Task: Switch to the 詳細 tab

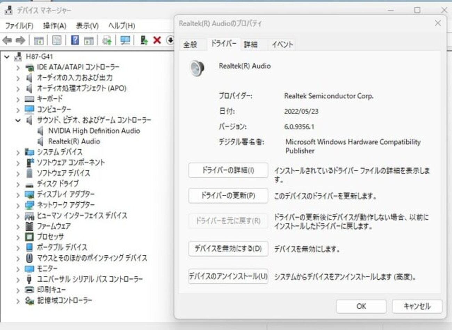Action: click(251, 45)
